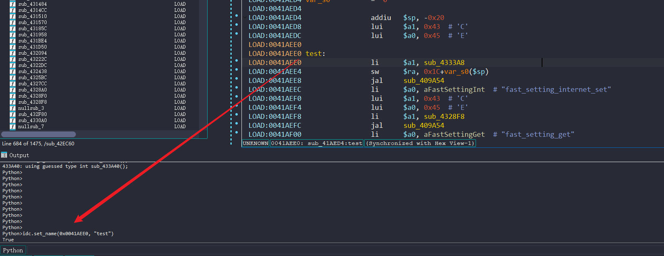Click aFastSettingGet operand in disassembly

coord(454,135)
